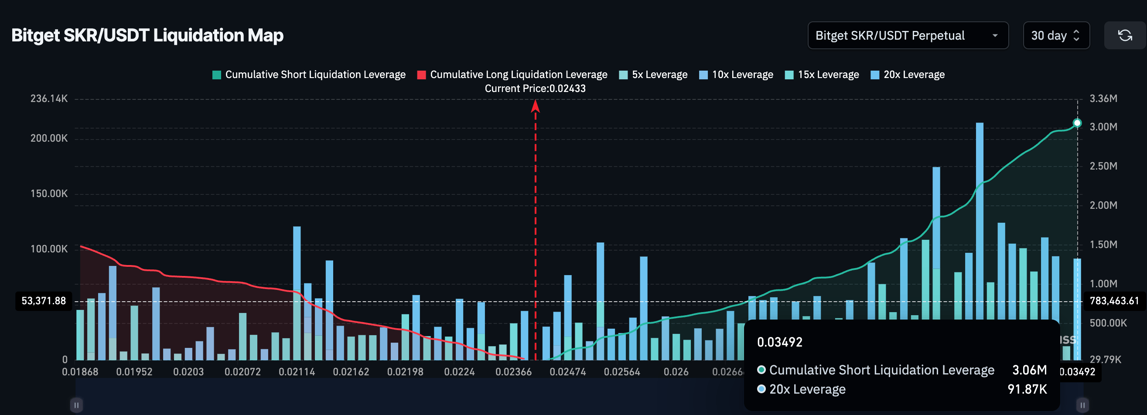Screen dimensions: 1147x415
Task: Click the dropdown arrow in pair selector
Action: click(x=995, y=36)
